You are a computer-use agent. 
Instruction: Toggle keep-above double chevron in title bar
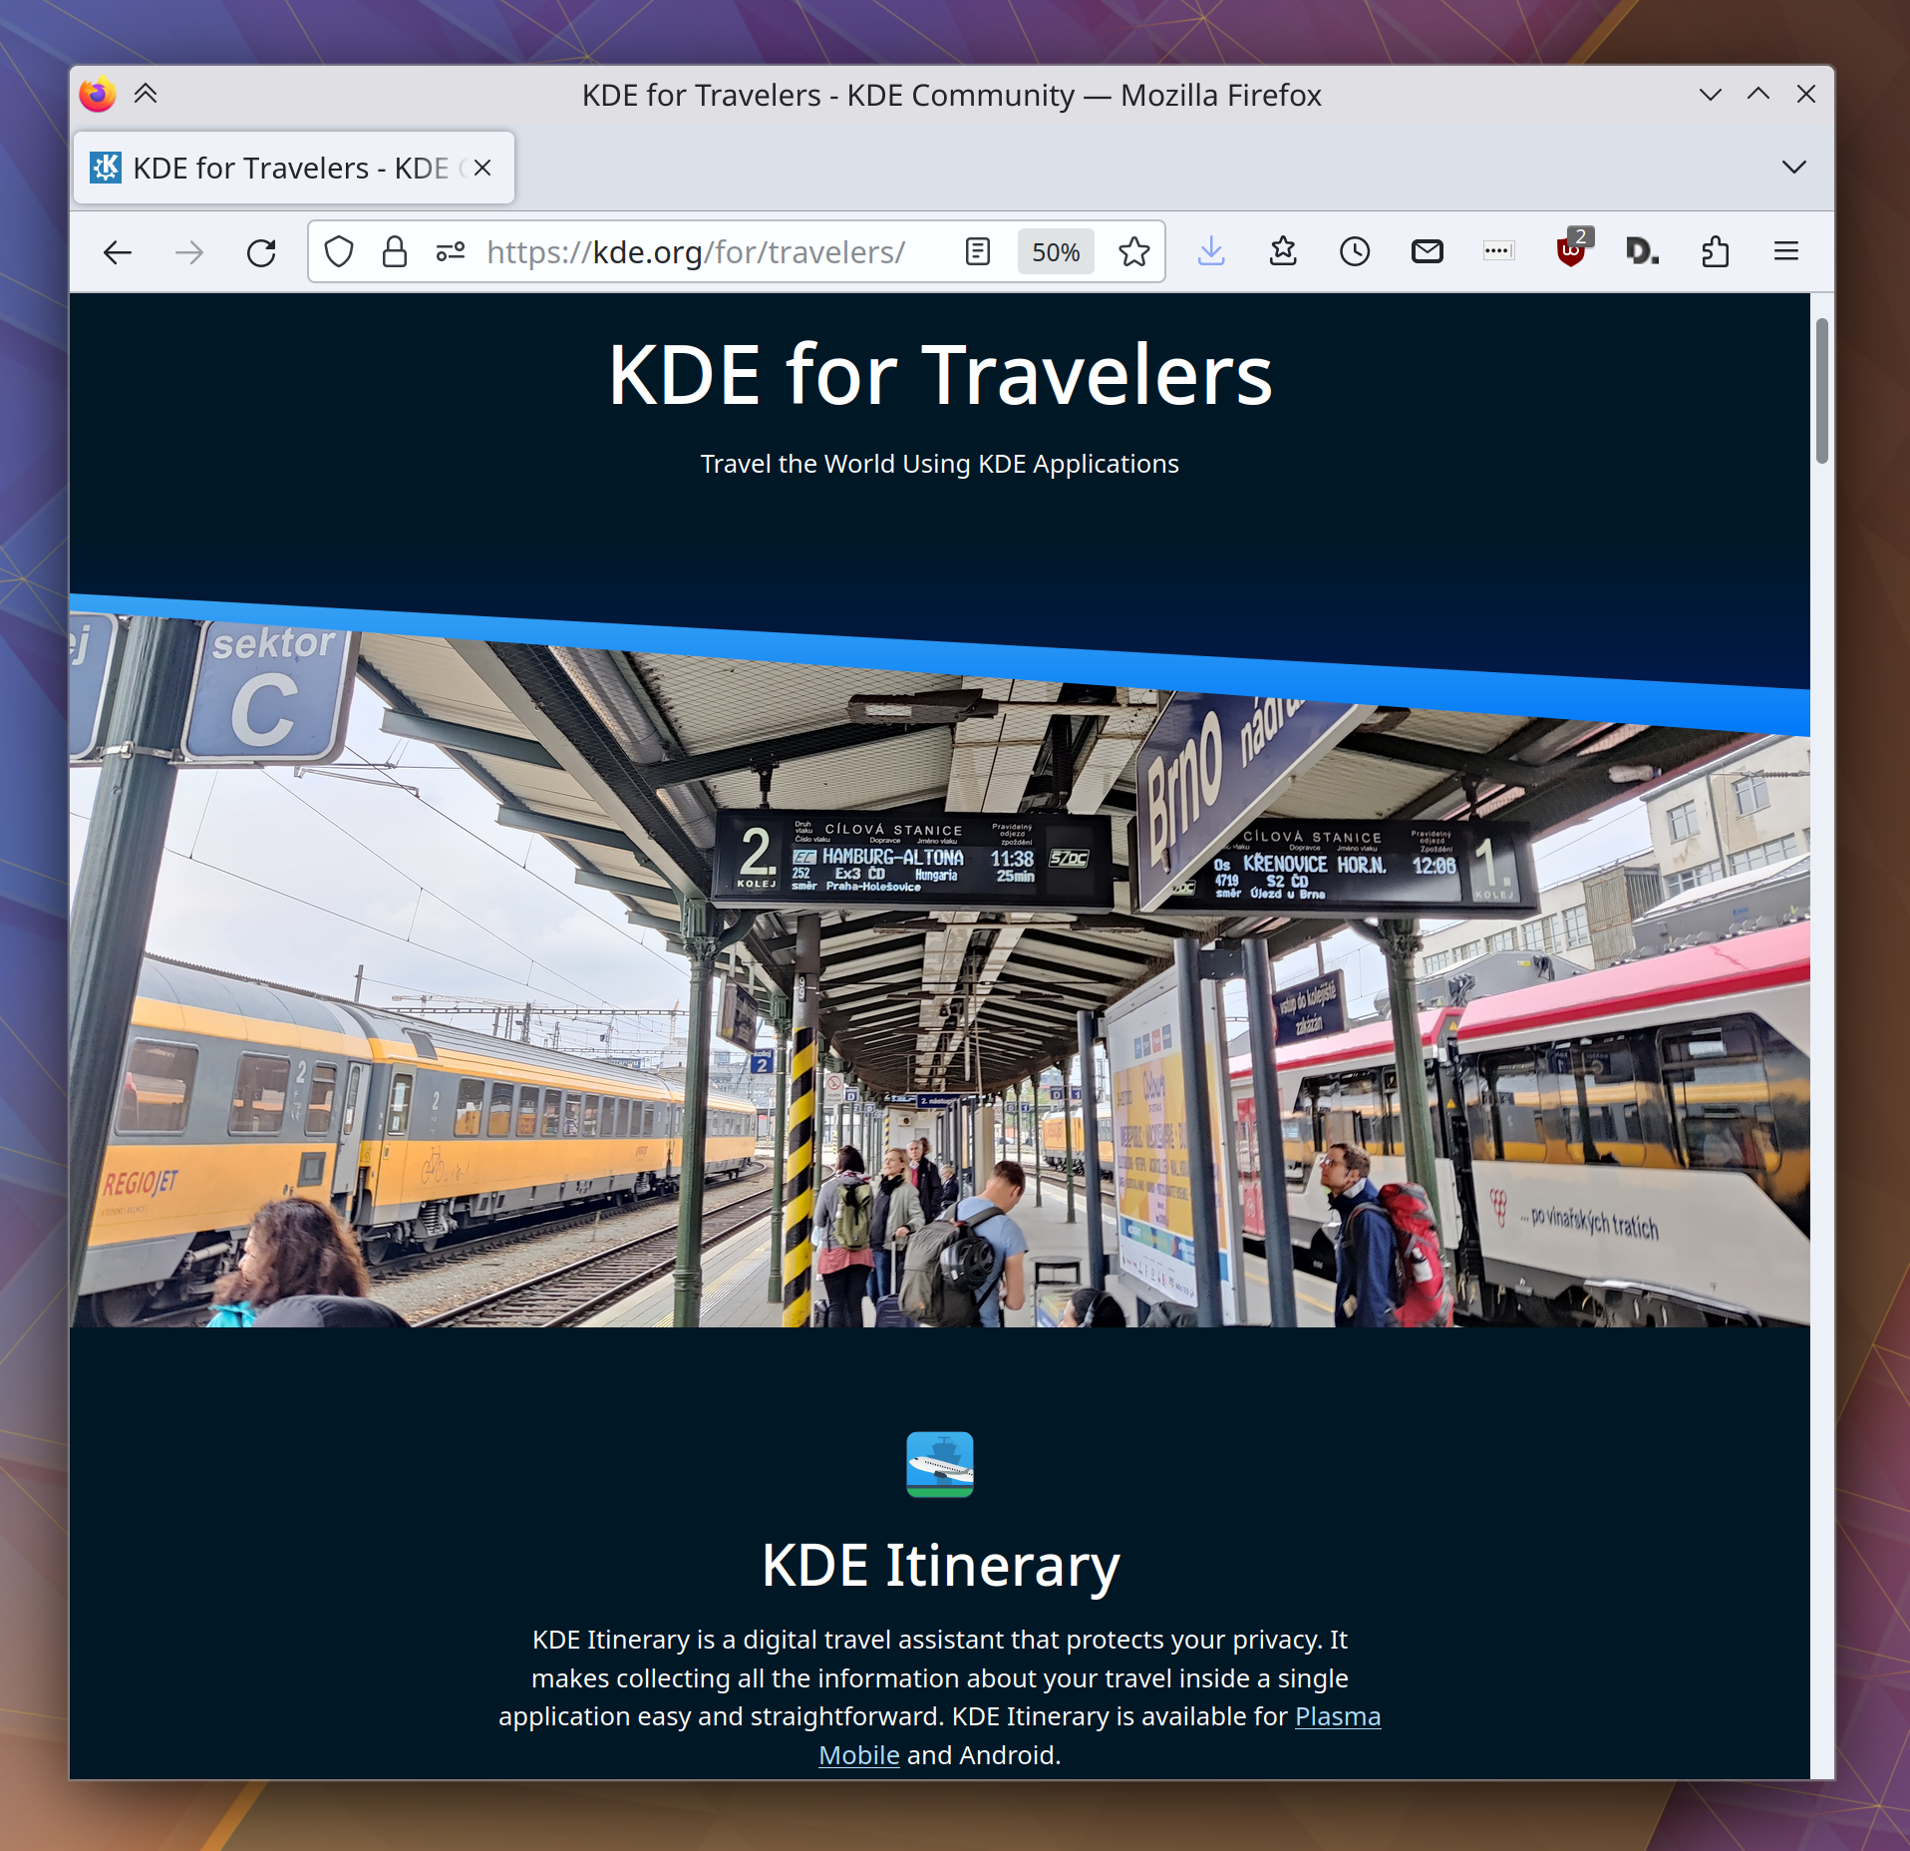(x=146, y=95)
